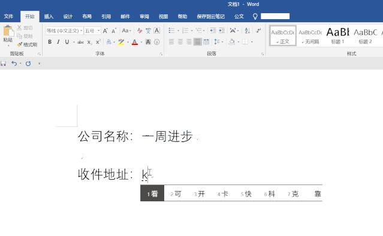The height and width of the screenshot is (236, 383).
Task: Select the 无间隔 (No Spacing) style
Action: (x=310, y=35)
